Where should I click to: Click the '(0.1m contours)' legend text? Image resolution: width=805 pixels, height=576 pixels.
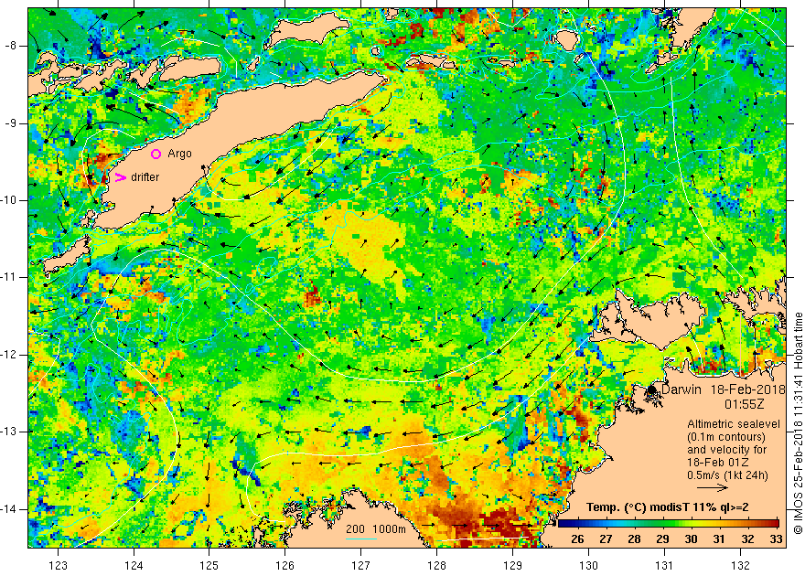point(726,437)
